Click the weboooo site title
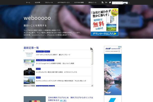The height and width of the screenshot is (102, 153). pyautogui.click(x=37, y=18)
